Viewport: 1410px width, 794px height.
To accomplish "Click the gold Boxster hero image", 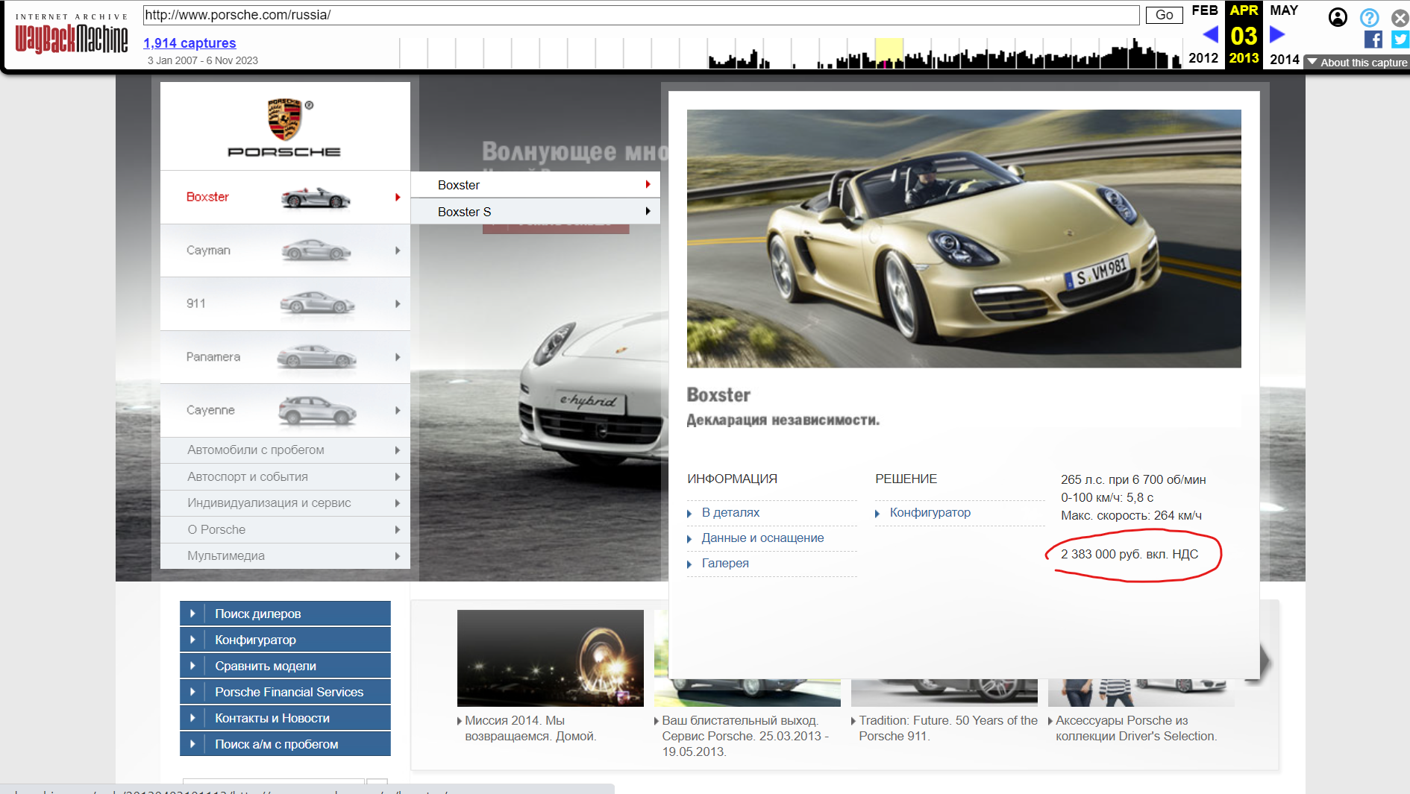I will [964, 239].
